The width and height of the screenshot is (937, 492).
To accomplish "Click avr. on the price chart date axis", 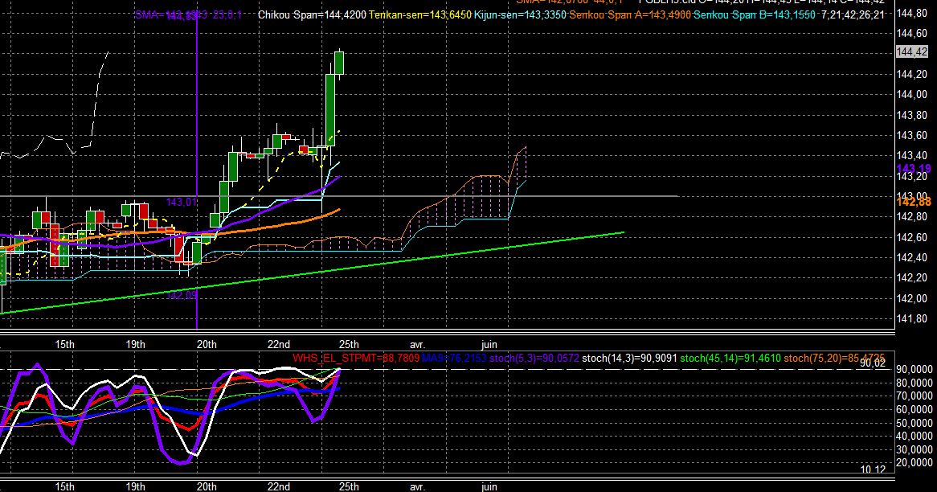I will point(417,345).
